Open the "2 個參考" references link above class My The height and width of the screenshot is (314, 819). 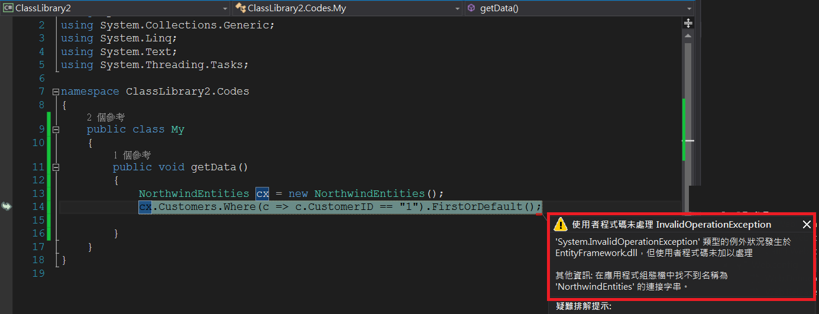tap(105, 117)
